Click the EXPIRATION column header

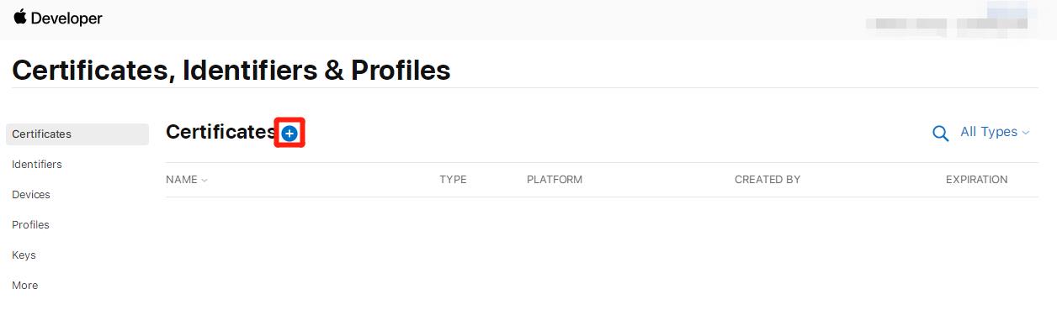(x=976, y=180)
